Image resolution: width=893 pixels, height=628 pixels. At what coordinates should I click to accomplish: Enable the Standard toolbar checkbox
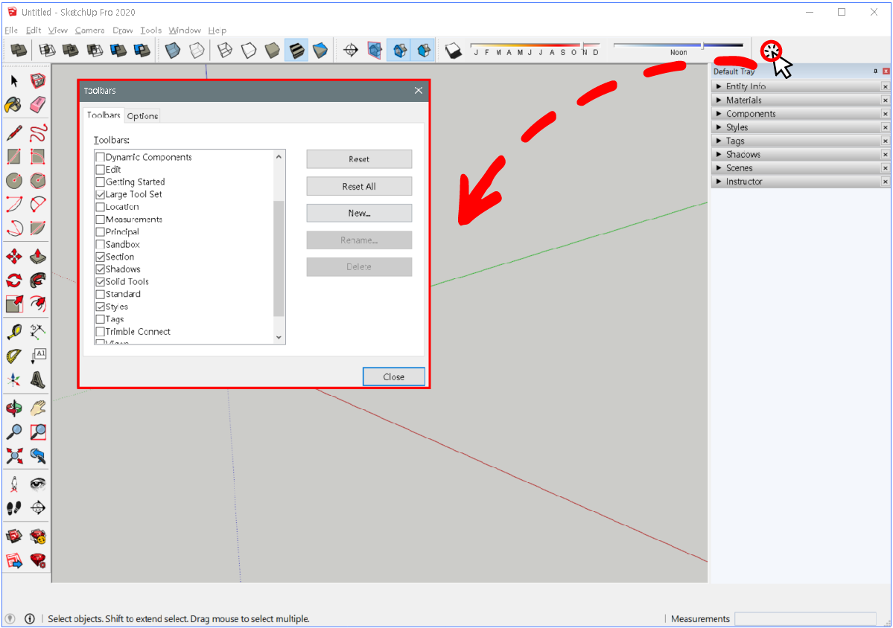(x=101, y=294)
